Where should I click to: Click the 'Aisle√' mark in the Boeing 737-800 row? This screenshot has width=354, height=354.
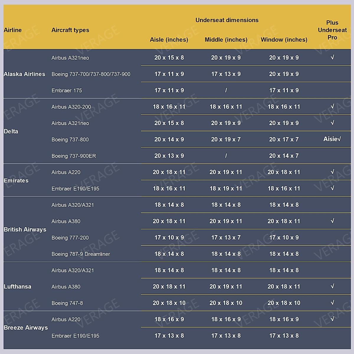click(x=332, y=139)
